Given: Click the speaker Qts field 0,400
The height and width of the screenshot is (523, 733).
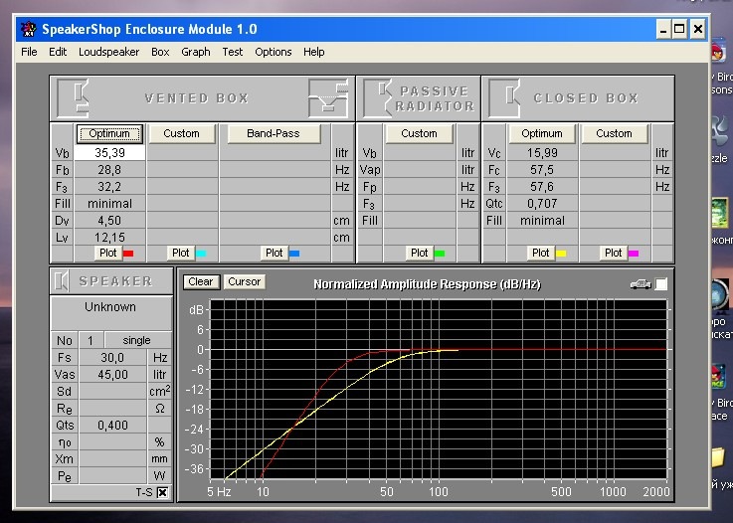Looking at the screenshot, I should coord(112,425).
